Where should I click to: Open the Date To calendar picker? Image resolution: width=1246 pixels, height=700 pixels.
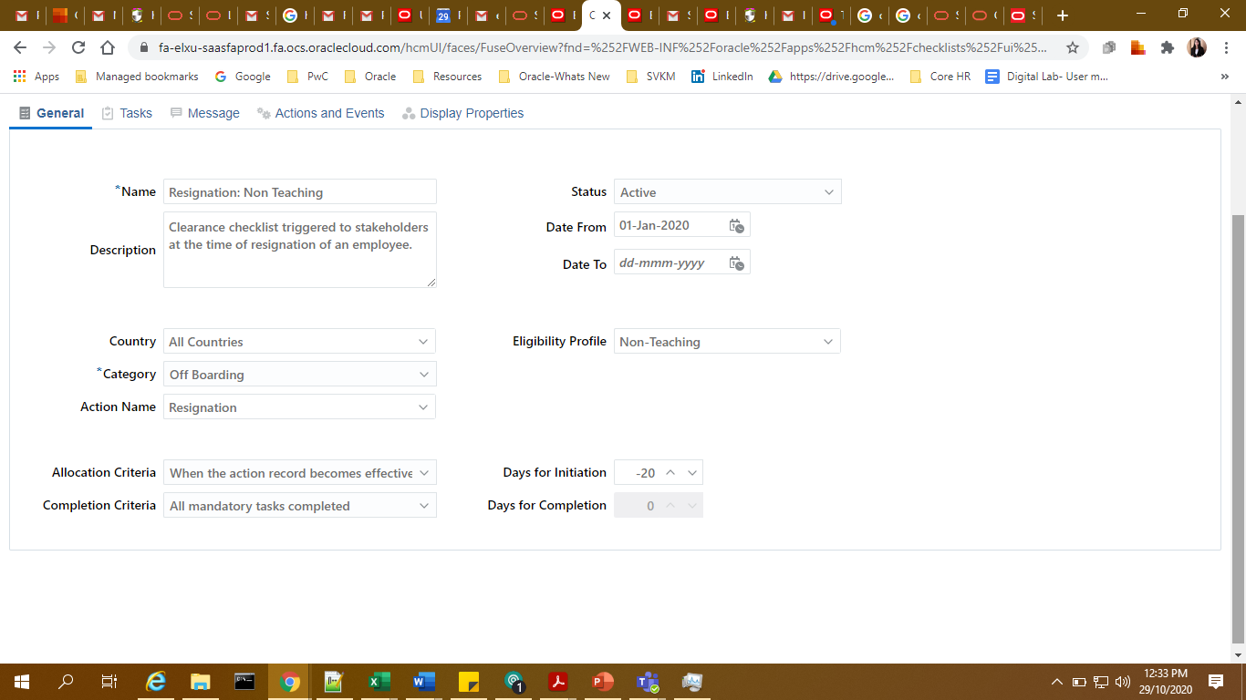click(737, 262)
